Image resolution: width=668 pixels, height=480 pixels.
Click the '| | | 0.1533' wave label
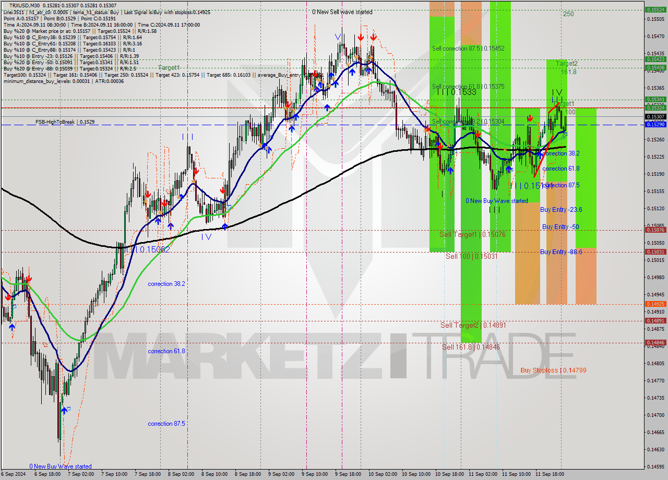point(457,92)
